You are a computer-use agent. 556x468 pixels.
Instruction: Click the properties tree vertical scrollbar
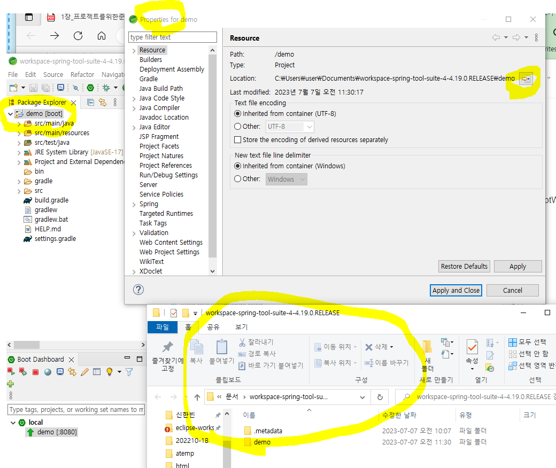coord(212,156)
